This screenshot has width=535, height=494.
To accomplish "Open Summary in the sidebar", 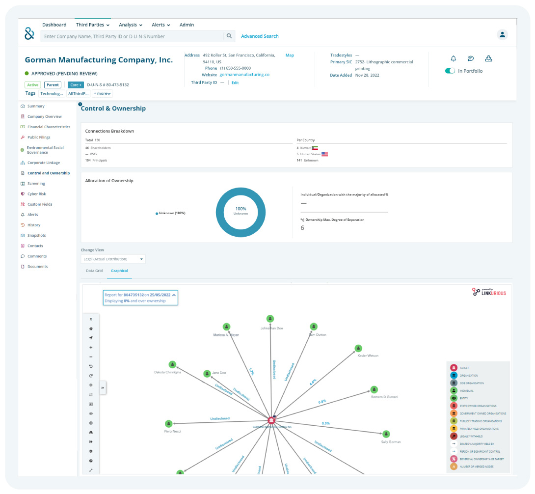I will click(36, 106).
